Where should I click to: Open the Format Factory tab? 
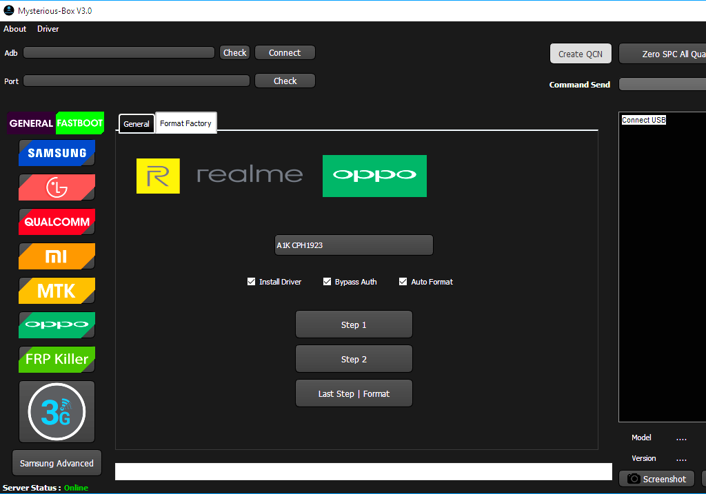pyautogui.click(x=185, y=123)
